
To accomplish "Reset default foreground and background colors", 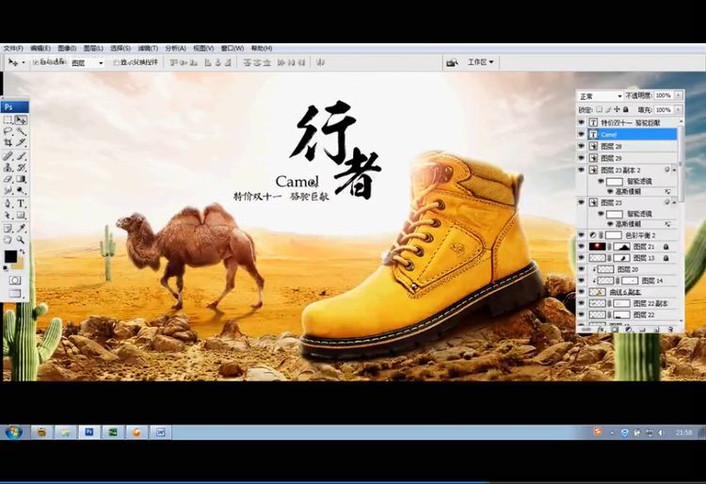I will click(x=6, y=267).
